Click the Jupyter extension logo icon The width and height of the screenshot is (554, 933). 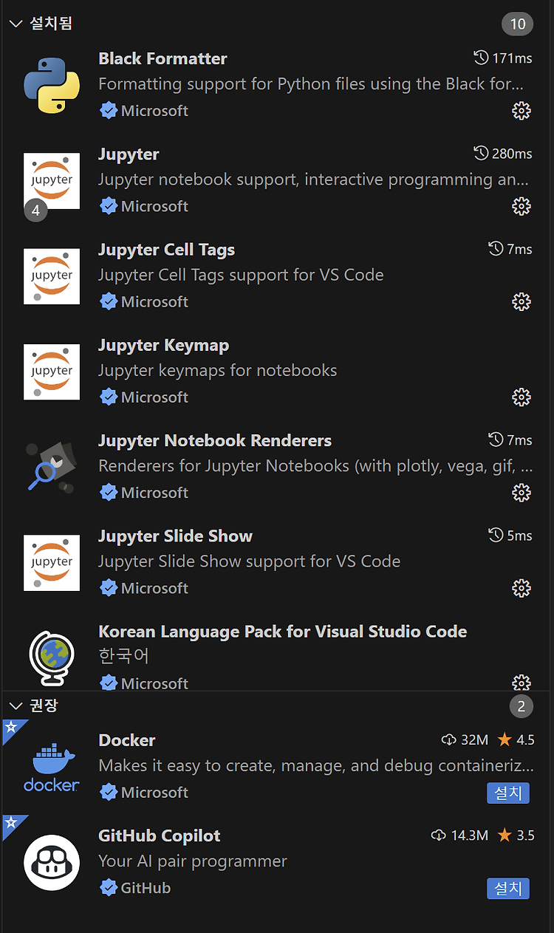[52, 181]
